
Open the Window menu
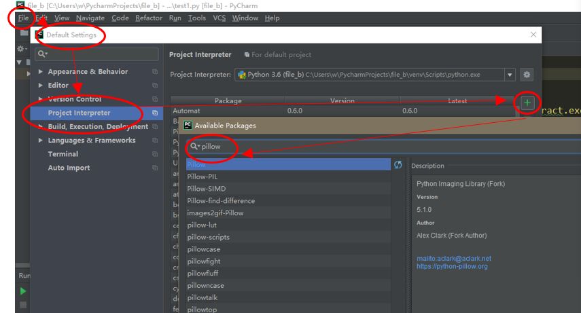coord(245,18)
